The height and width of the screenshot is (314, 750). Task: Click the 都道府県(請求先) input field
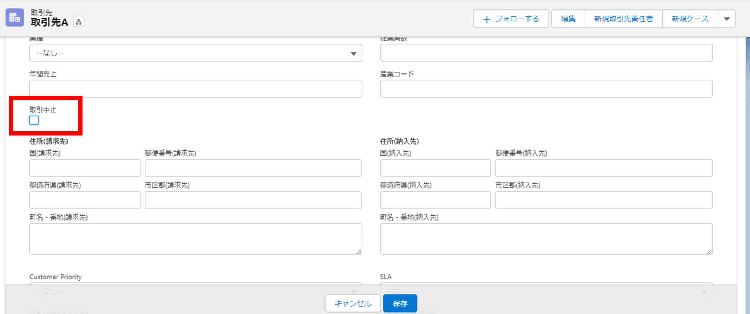pyautogui.click(x=85, y=200)
